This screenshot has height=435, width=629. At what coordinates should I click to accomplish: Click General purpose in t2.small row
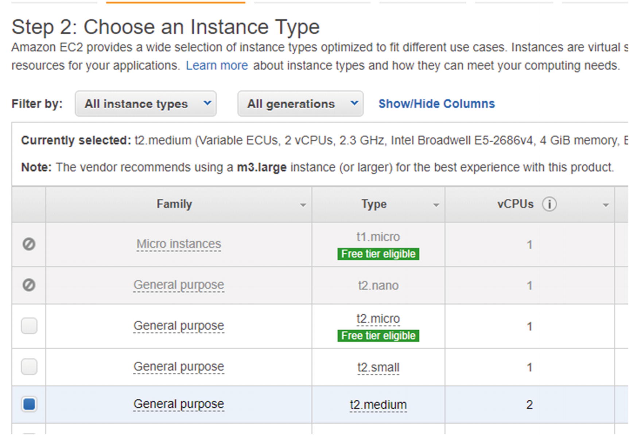[179, 366]
